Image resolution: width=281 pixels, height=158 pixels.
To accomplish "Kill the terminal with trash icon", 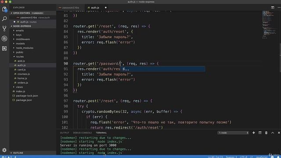I will 266,133.
